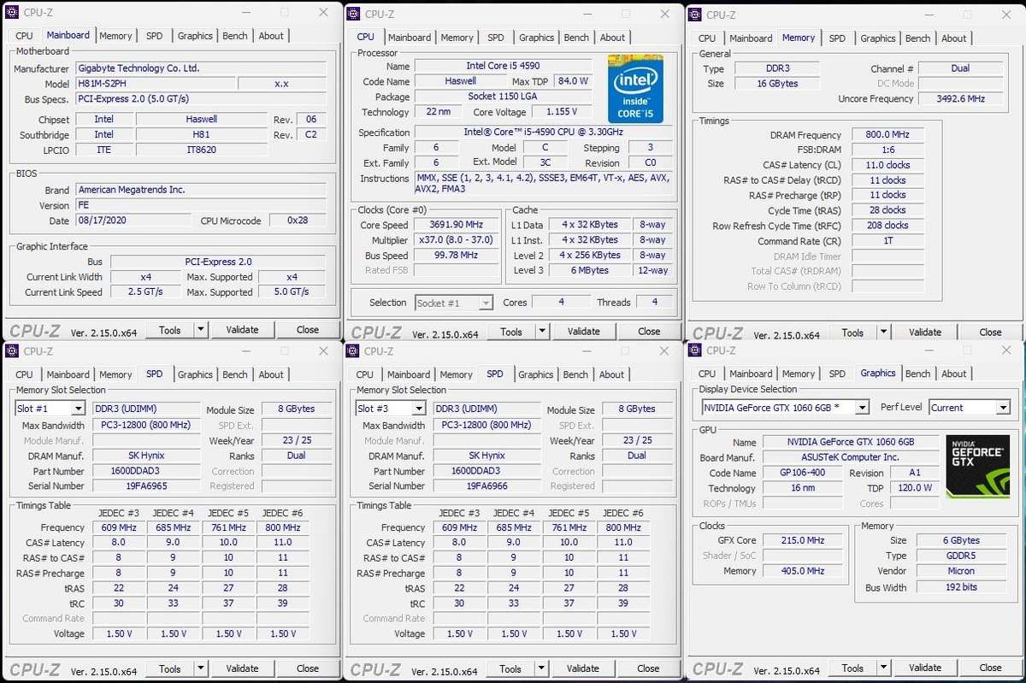Switch to the Graphics tab in the CPU window
Screen dimensions: 1026x683
coord(536,37)
